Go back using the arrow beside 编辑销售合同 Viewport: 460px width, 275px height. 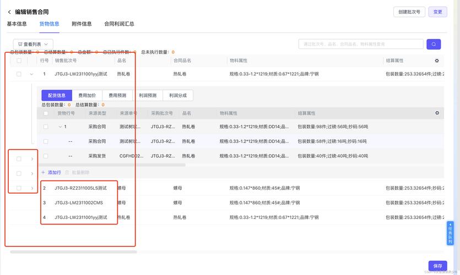coord(9,12)
